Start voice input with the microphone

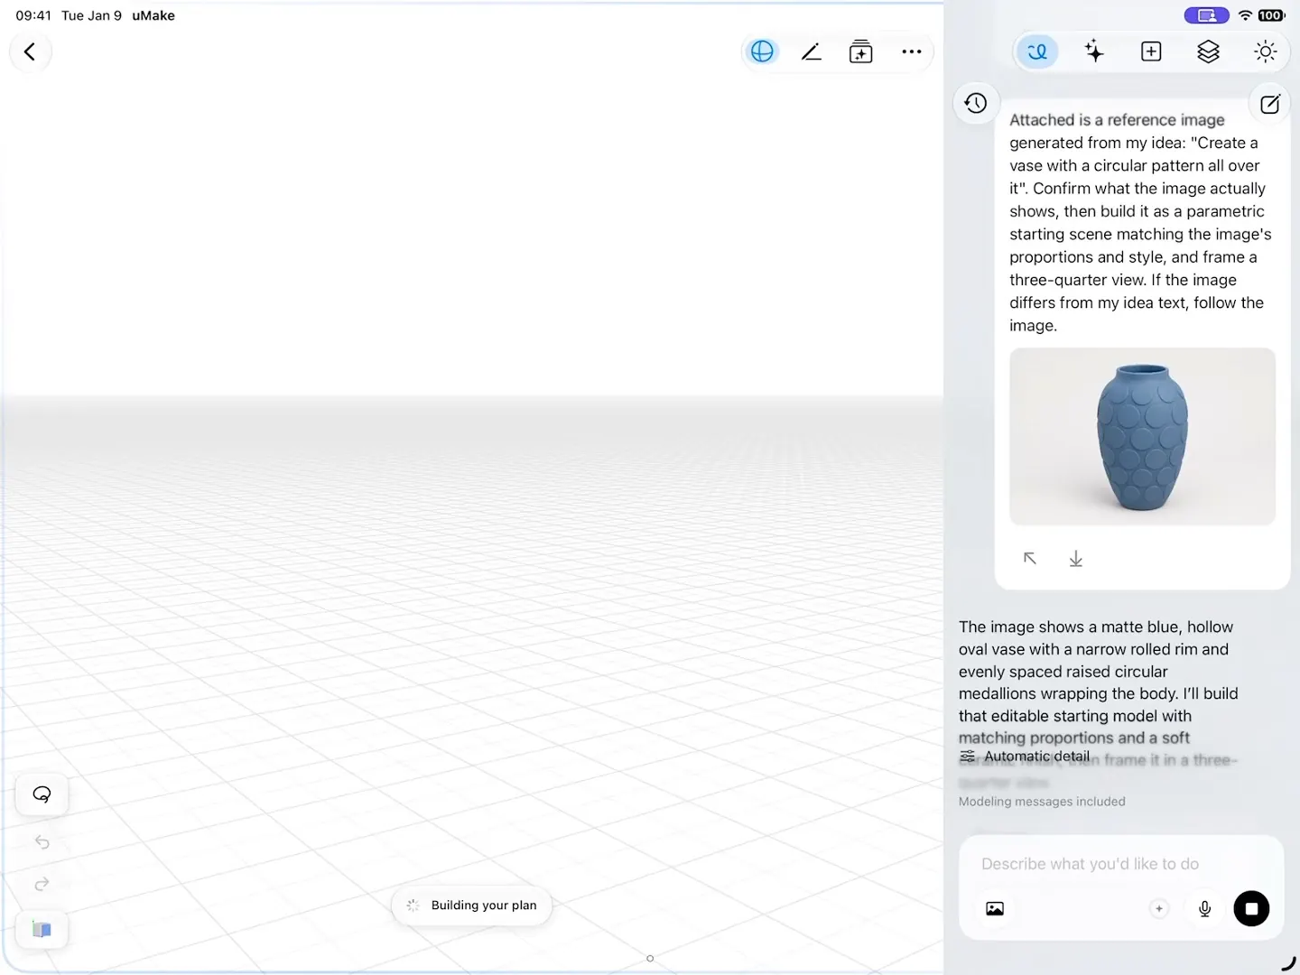click(1204, 909)
